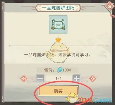115x105 pixels.
Task: Click the red tassel below the close button
Action: pyautogui.click(x=112, y=15)
